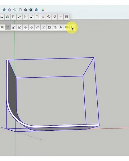Click the yellow shapes toolbar icon
The width and height of the screenshot is (129, 161).
[x=67, y=27]
